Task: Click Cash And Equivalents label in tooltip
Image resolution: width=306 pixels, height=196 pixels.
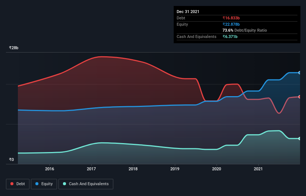Action: 196,37
